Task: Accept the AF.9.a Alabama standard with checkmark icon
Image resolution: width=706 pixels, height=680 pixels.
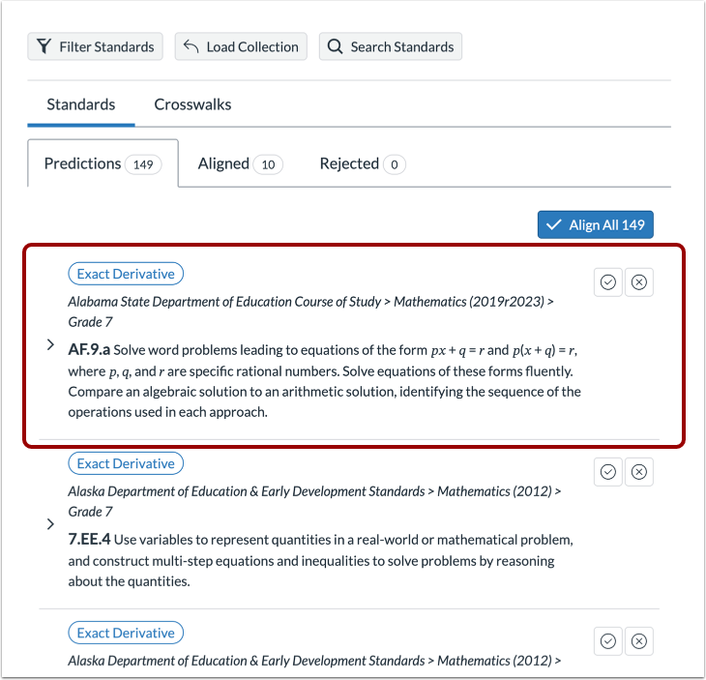Action: coord(608,282)
